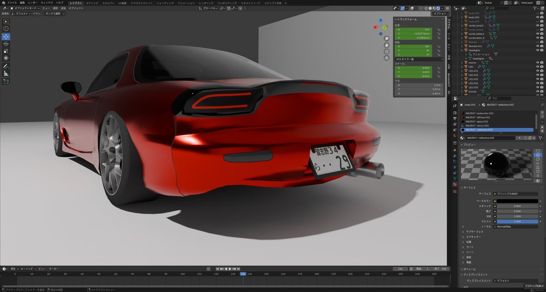Open the viewport Add menu
The image size is (546, 292).
(x=63, y=8)
